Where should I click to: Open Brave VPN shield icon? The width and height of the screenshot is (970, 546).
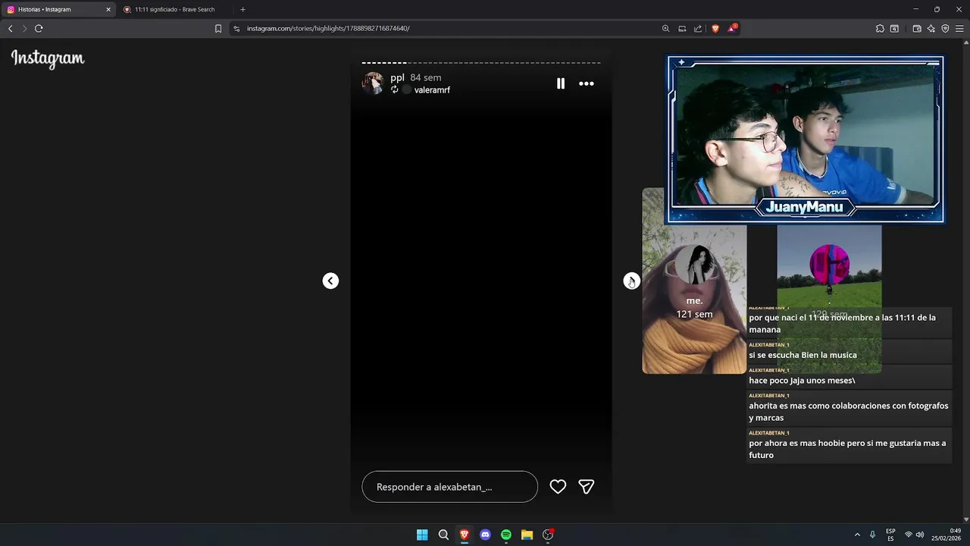pyautogui.click(x=945, y=29)
